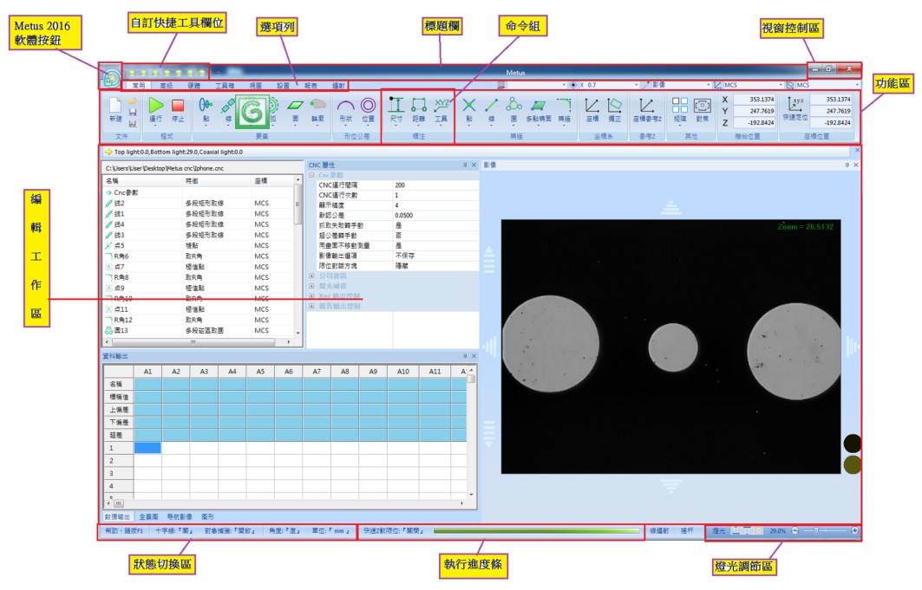
Task: Click the 座標 coordinate system tool
Action: click(x=592, y=110)
